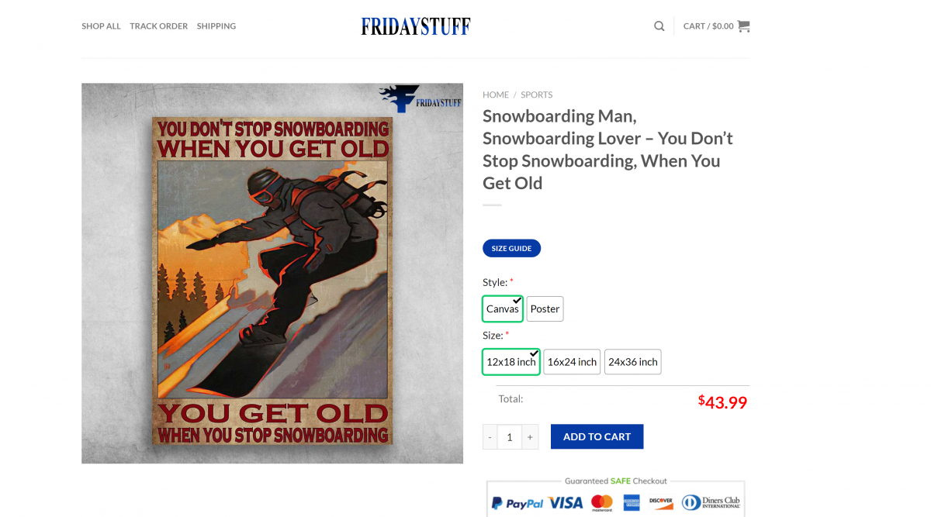The width and height of the screenshot is (931, 517).
Task: Click the Discover card icon
Action: point(661,502)
